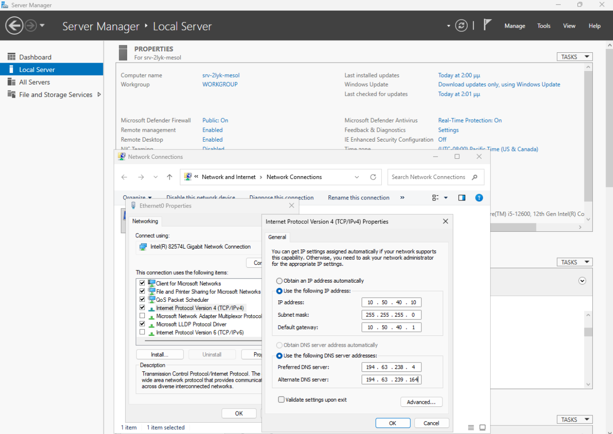
Task: Select the Networking tab
Action: (x=145, y=221)
